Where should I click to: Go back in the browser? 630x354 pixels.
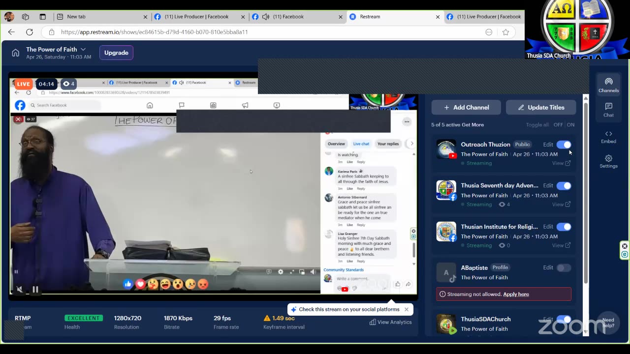pyautogui.click(x=11, y=32)
